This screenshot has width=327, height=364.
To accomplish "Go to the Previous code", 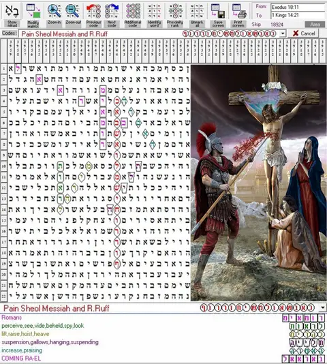I will click(93, 14).
